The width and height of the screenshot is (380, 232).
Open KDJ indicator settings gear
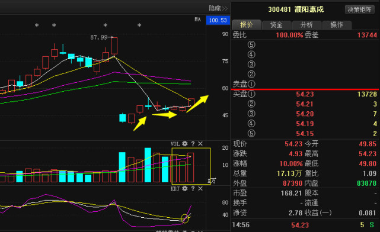(x=185, y=188)
